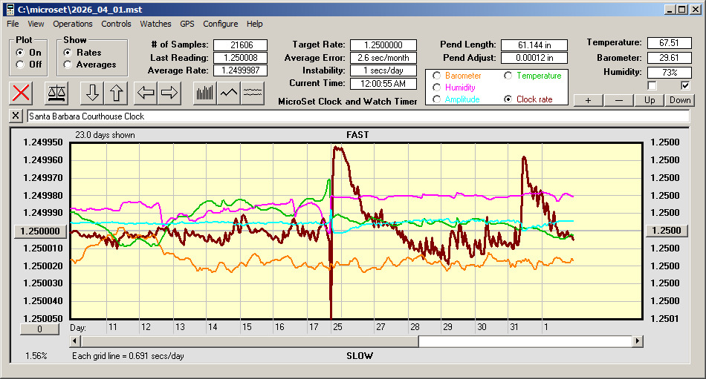Click the balance scale icon
706x379 pixels.
pos(56,93)
